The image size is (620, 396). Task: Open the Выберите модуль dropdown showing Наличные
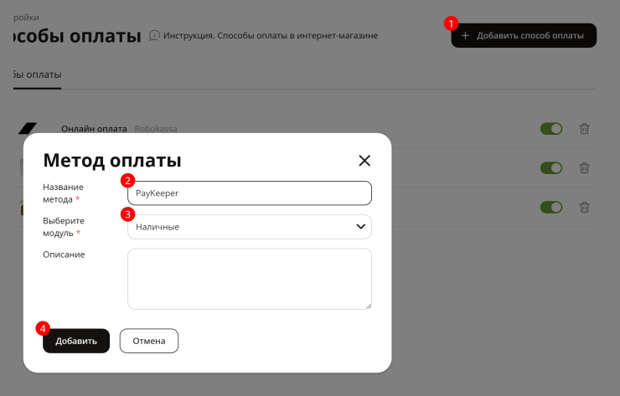click(x=250, y=227)
